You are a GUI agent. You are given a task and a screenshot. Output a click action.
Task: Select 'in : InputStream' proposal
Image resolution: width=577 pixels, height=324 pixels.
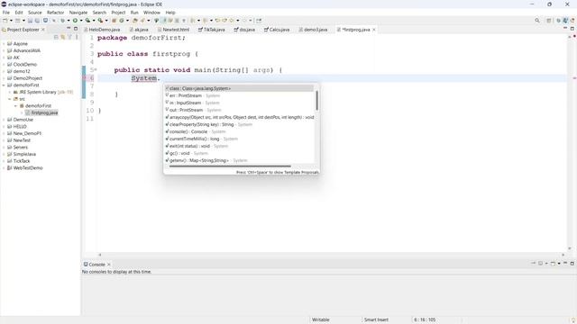tap(239, 103)
